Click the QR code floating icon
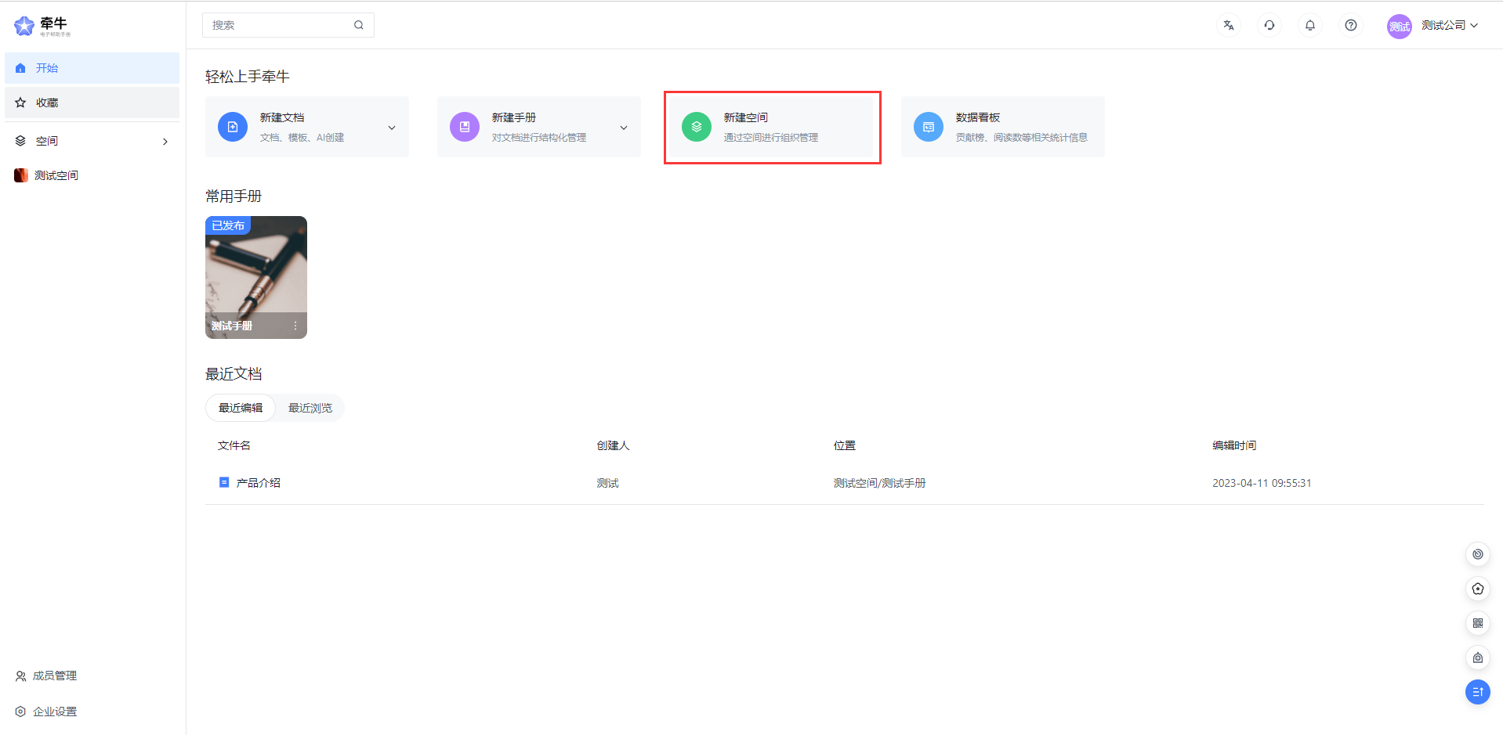 [x=1478, y=623]
